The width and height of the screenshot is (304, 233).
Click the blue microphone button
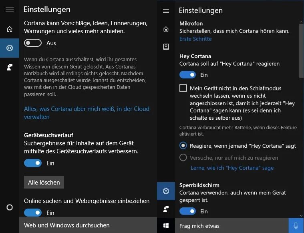[296, 226]
